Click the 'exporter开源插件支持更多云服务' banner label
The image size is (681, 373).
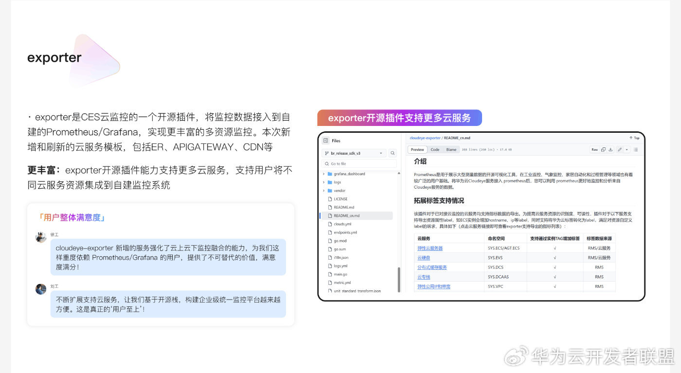coord(399,118)
